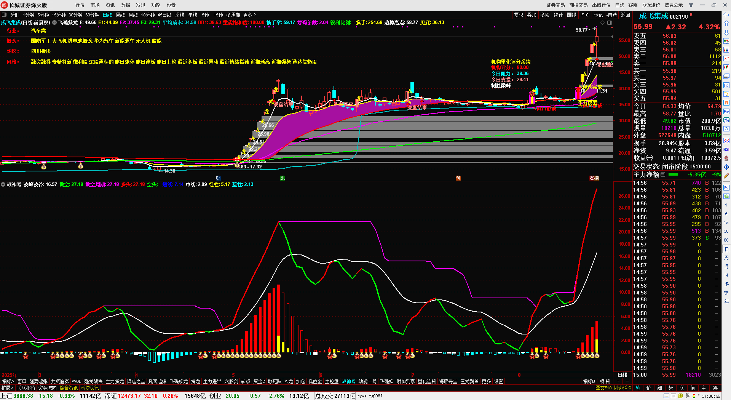
Task: Open the 综合资讯 tab
Action: (69, 388)
